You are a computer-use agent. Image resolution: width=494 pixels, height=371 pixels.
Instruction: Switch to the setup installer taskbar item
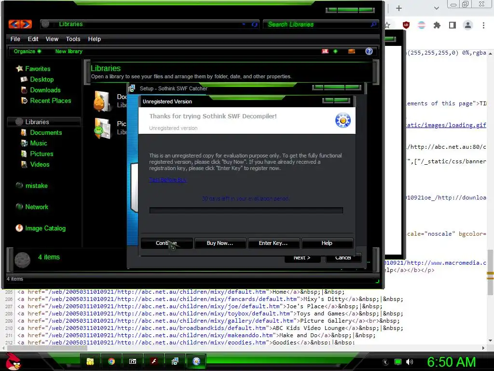[175, 361]
